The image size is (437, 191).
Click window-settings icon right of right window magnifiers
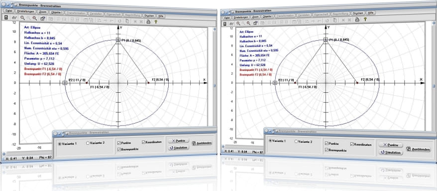tap(255, 23)
